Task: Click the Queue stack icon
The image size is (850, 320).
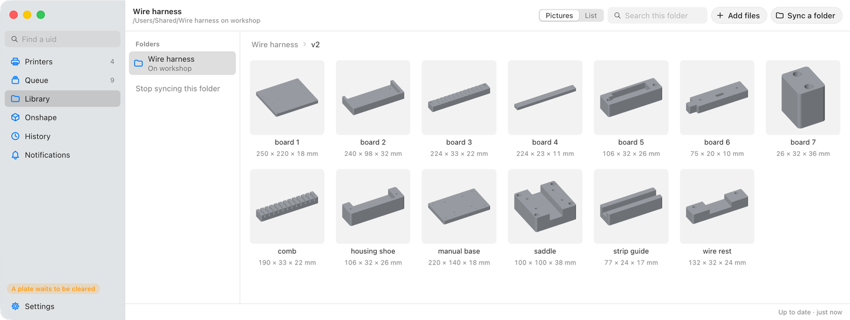Action: [x=15, y=80]
